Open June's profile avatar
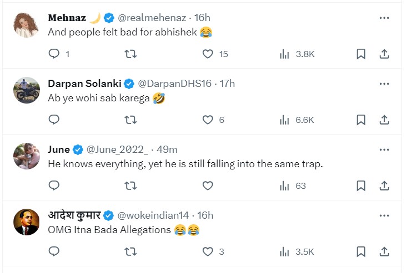407x273 pixels. click(x=27, y=156)
